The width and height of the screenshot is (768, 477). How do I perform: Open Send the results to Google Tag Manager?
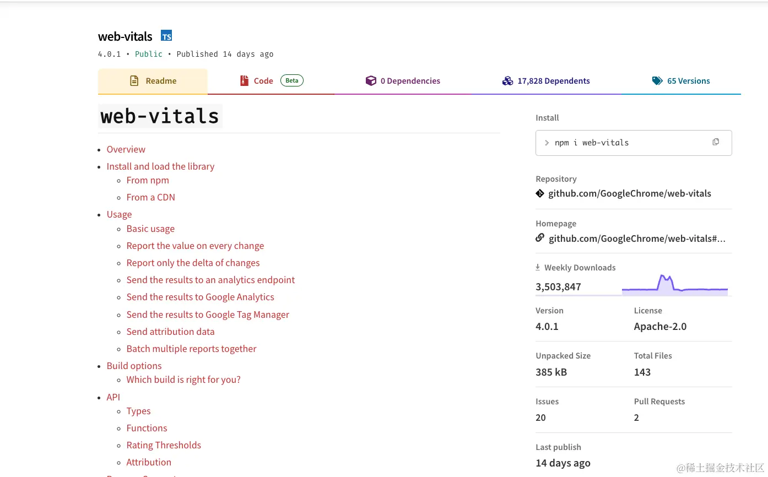pos(208,315)
